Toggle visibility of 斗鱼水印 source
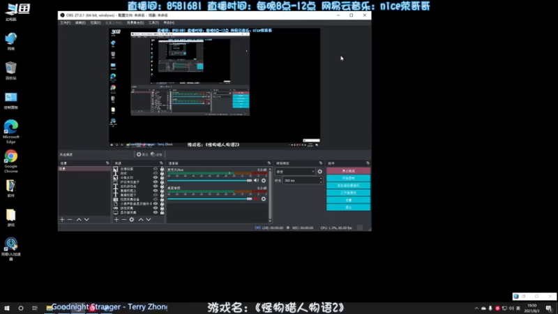The width and height of the screenshot is (558, 314). (x=155, y=177)
